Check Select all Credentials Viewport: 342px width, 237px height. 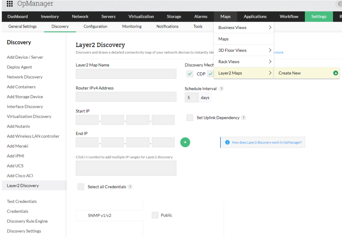pos(81,187)
